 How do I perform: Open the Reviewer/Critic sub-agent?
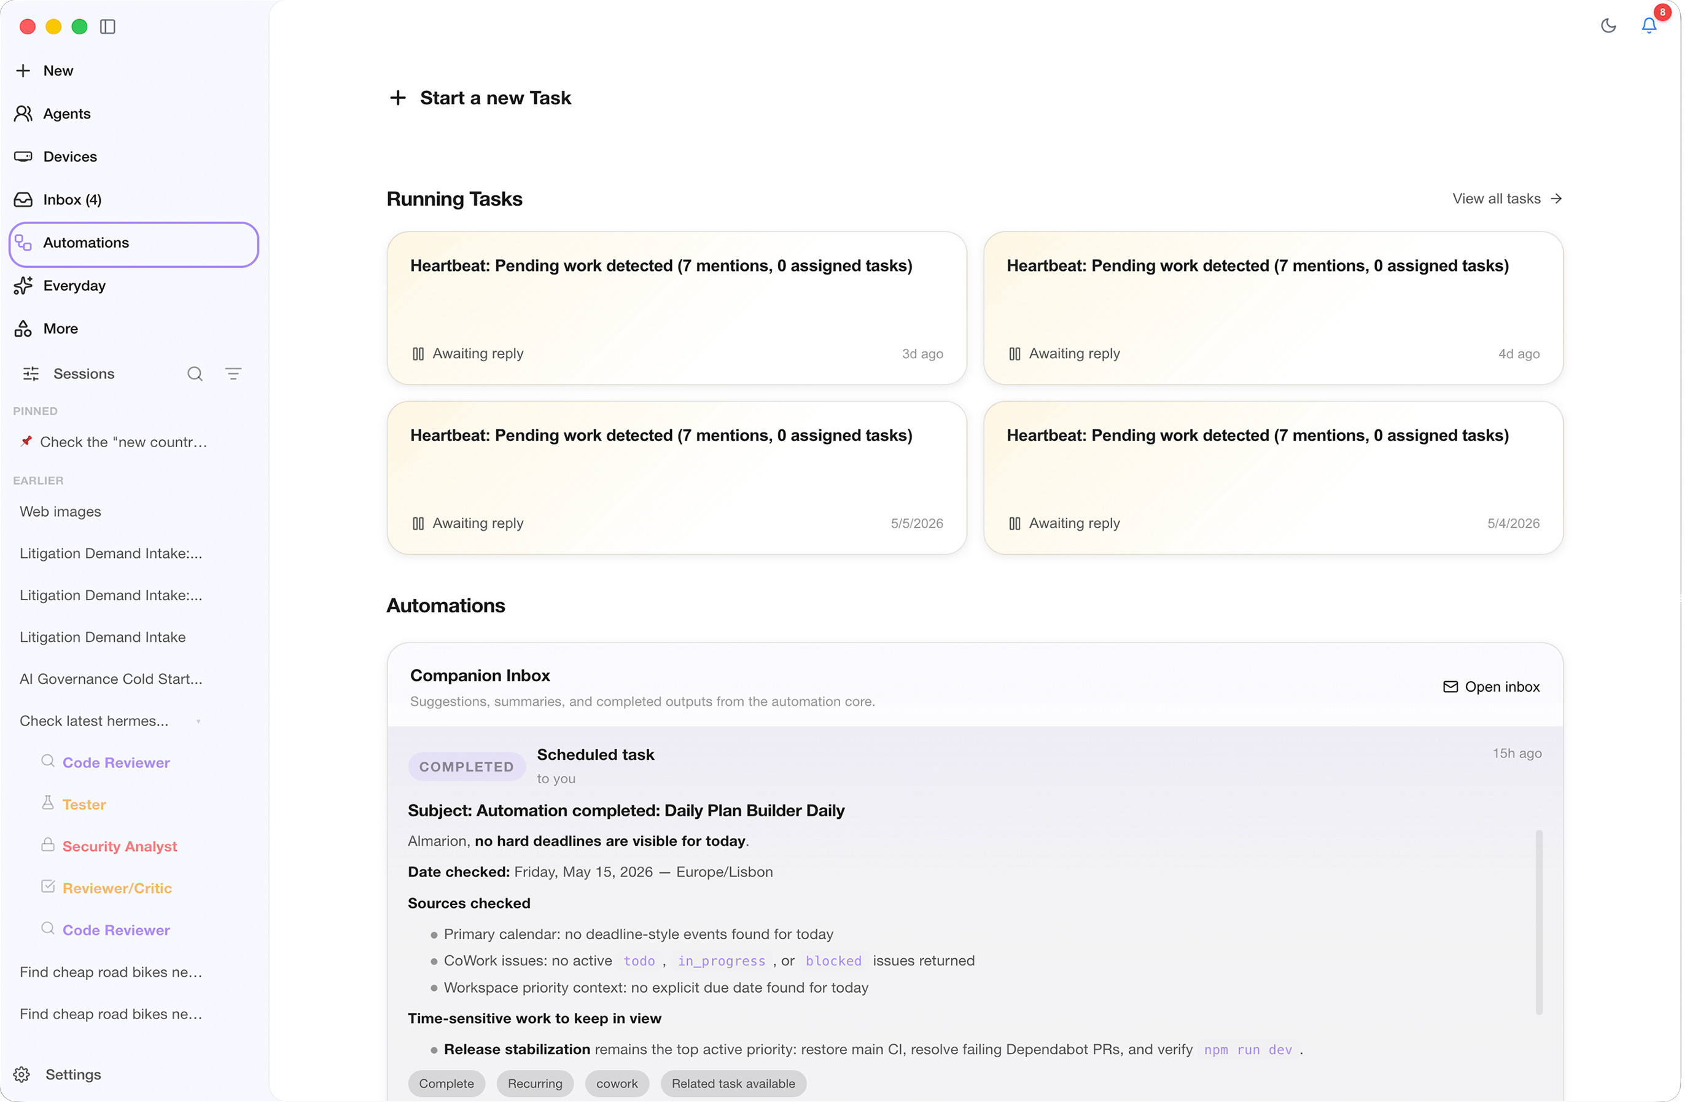(117, 888)
